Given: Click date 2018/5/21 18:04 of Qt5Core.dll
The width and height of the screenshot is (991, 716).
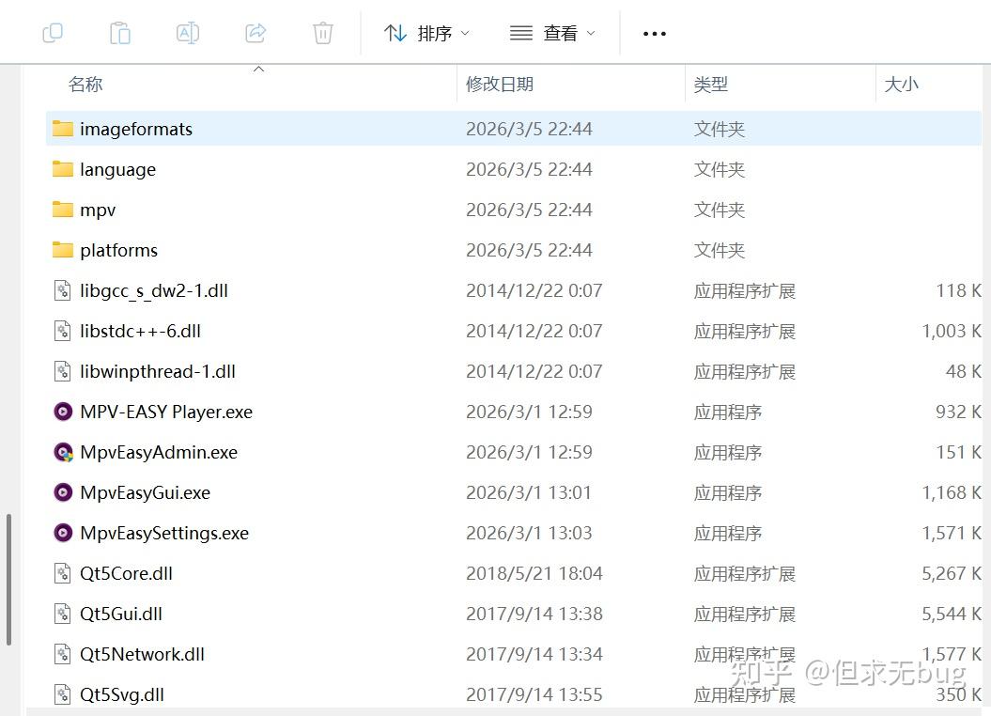Looking at the screenshot, I should tap(534, 574).
